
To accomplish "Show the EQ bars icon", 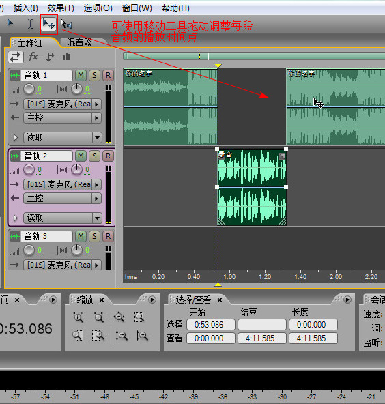I will [x=66, y=57].
